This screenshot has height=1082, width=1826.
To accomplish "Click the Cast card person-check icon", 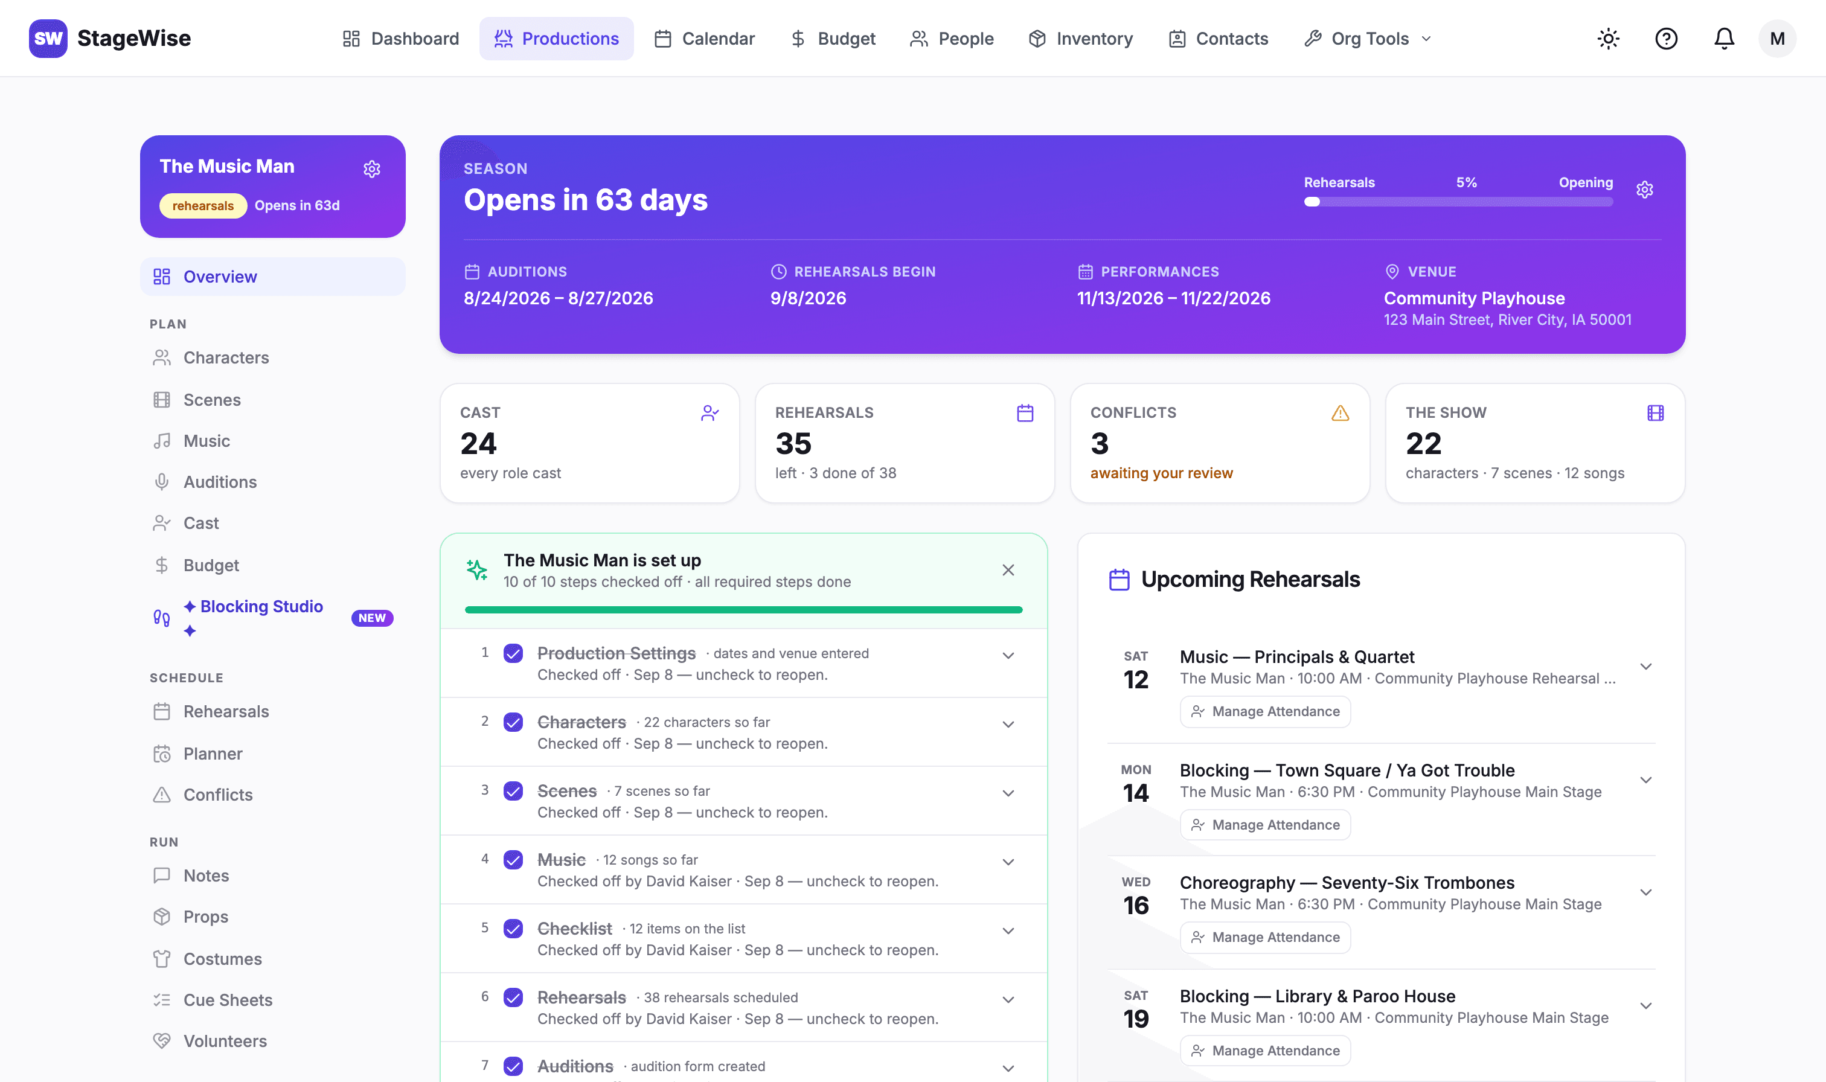I will coord(710,414).
